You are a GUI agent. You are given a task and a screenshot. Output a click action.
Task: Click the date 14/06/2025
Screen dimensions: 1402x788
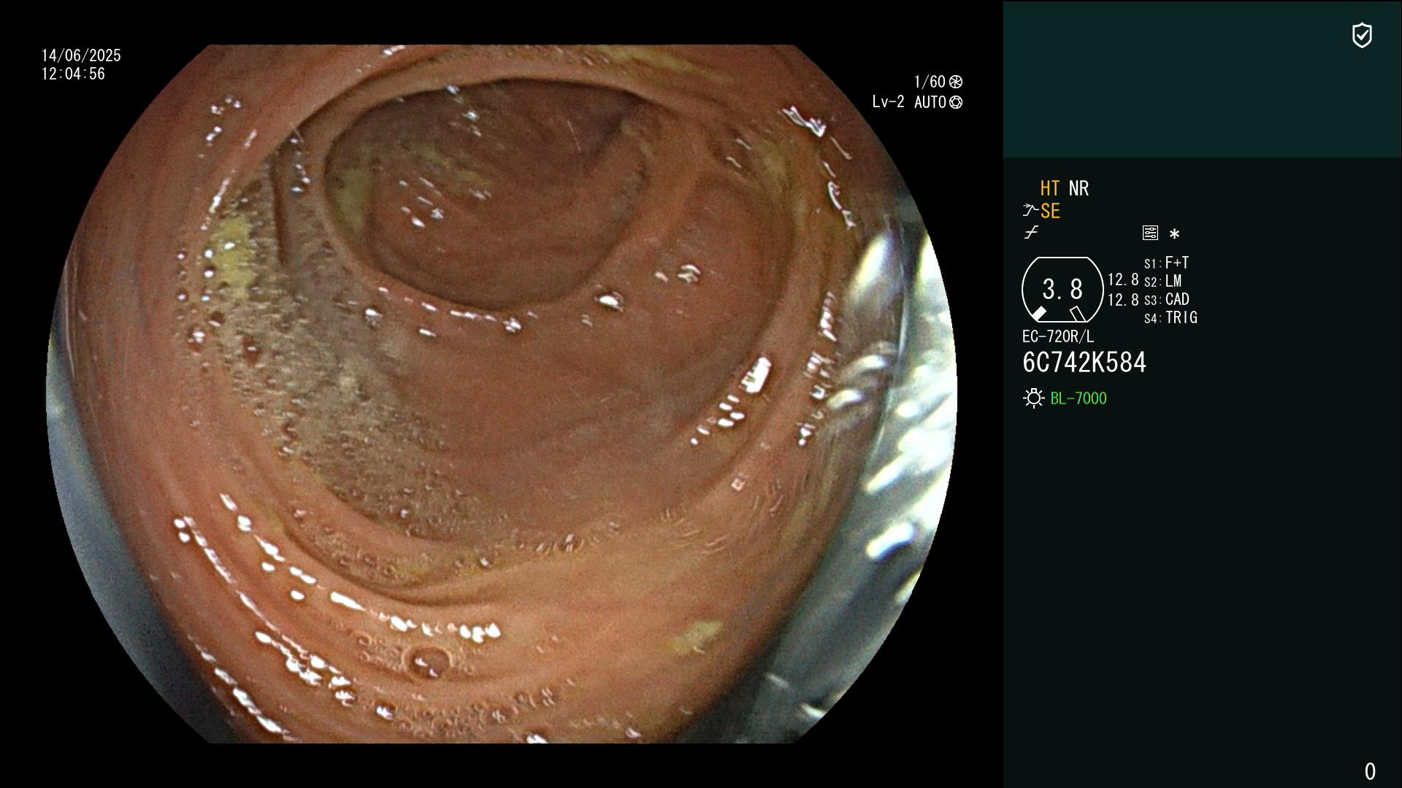(x=81, y=55)
